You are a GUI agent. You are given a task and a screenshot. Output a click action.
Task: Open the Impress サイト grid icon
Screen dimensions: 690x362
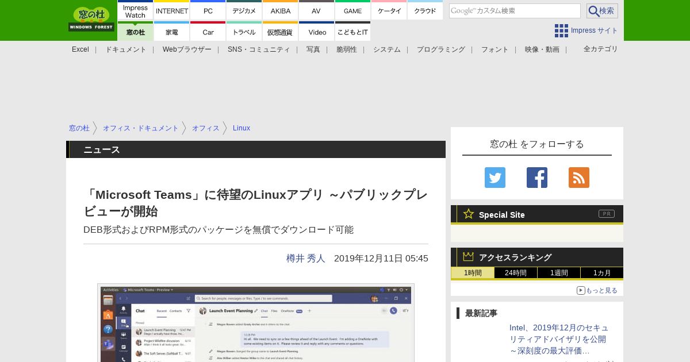(561, 30)
